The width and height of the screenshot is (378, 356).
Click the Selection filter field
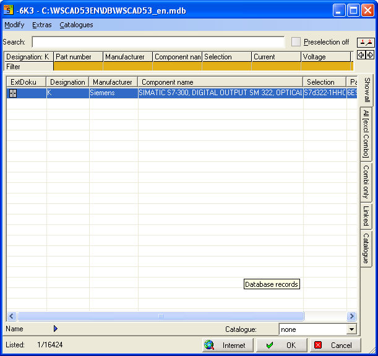point(226,66)
